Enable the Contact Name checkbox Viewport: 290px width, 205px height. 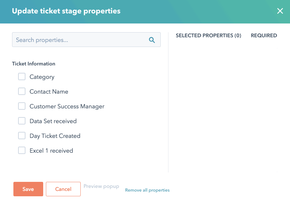[x=22, y=92]
